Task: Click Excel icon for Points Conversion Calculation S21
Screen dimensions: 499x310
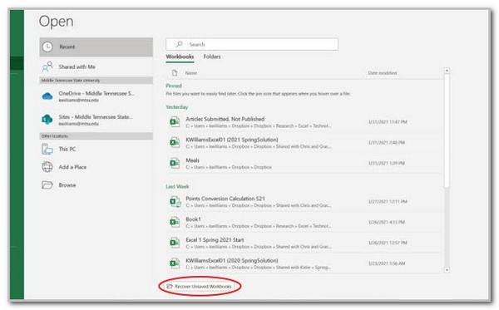Action: [x=175, y=202]
